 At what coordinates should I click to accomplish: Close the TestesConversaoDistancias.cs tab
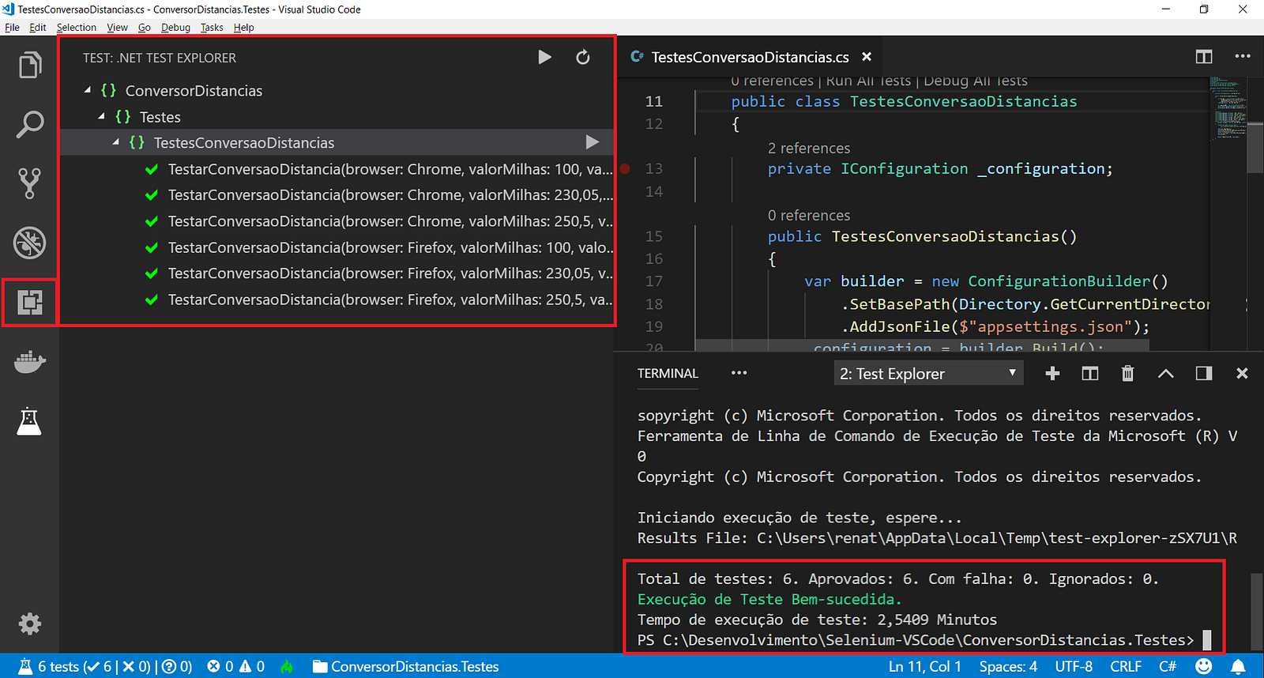point(867,57)
